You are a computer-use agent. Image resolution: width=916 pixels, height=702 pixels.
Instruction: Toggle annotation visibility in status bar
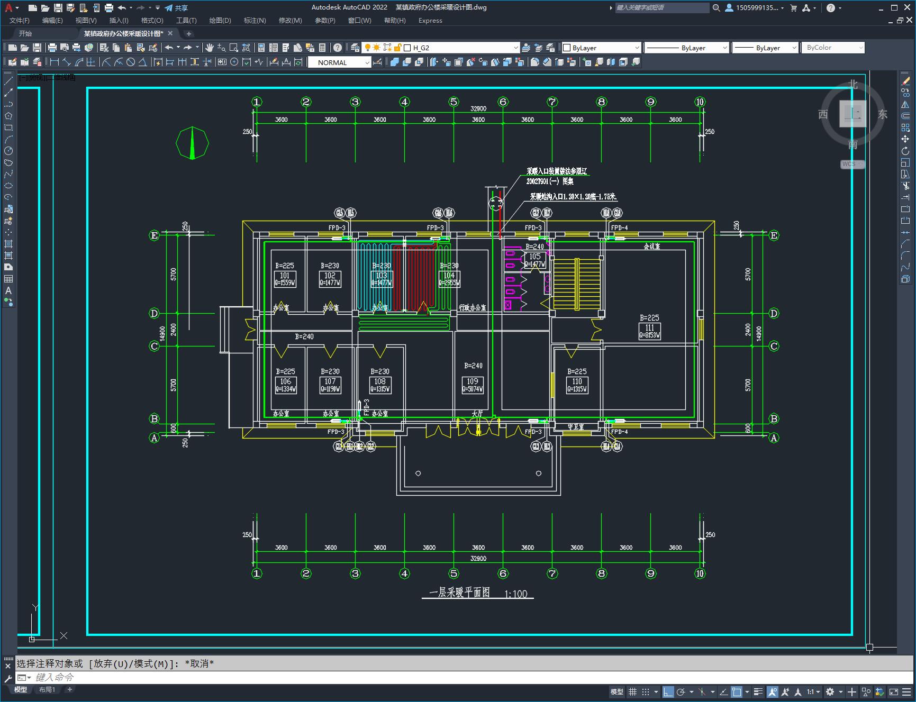click(x=772, y=691)
